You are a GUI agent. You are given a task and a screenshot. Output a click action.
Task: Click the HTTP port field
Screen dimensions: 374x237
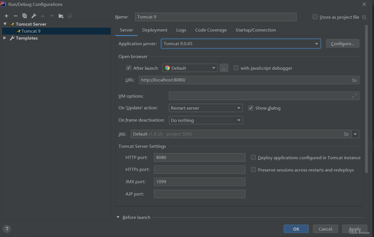(199, 158)
